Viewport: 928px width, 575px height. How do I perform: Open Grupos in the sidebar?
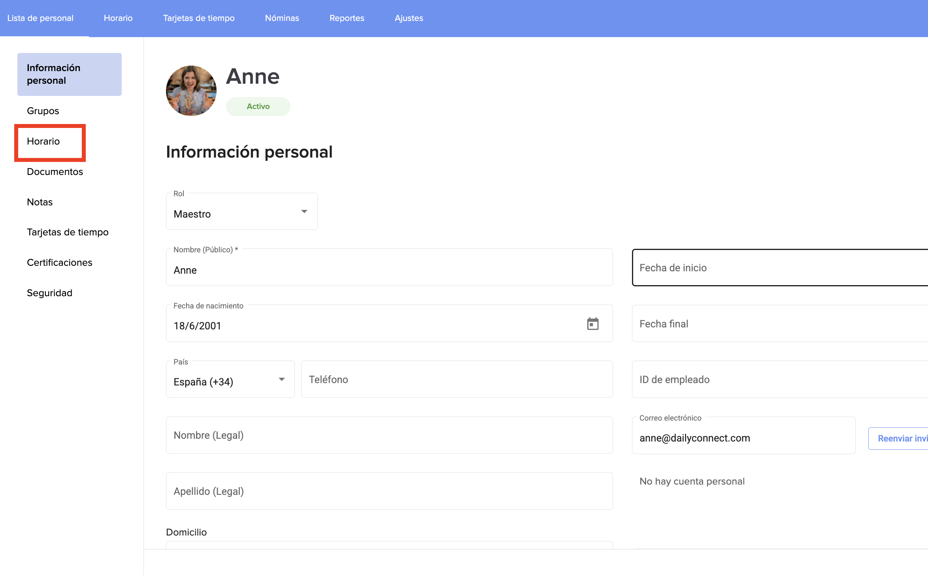point(43,111)
